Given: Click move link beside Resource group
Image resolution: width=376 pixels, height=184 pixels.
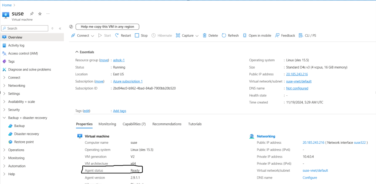Looking at the screenshot, I should [104, 60].
